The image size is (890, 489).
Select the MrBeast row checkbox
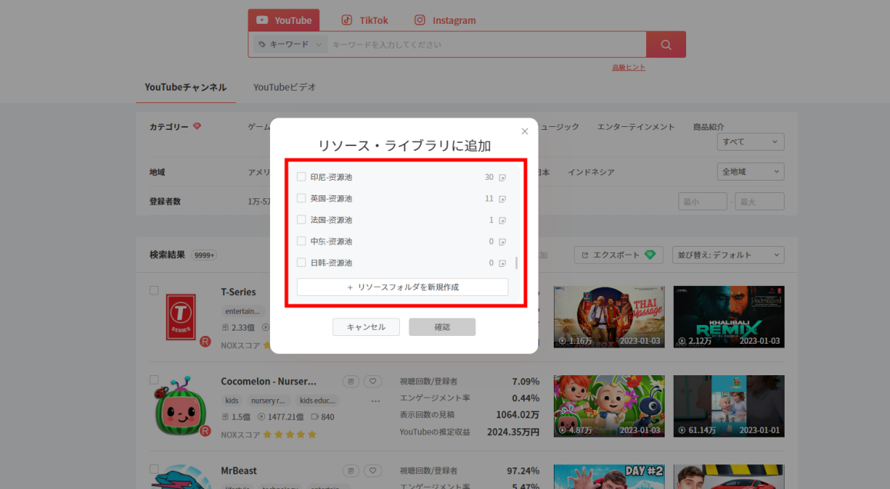(154, 469)
